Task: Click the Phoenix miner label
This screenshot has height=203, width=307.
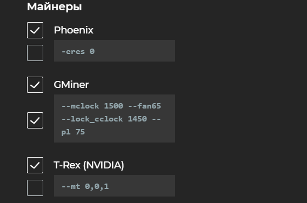Action: (x=74, y=30)
